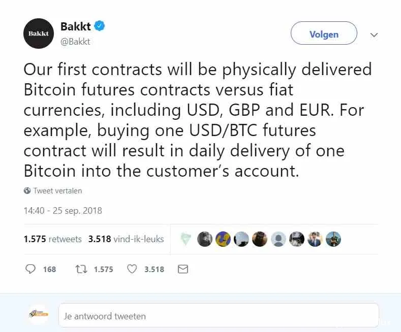Like the tweet with the heart icon
The image size is (401, 332).
(x=132, y=269)
